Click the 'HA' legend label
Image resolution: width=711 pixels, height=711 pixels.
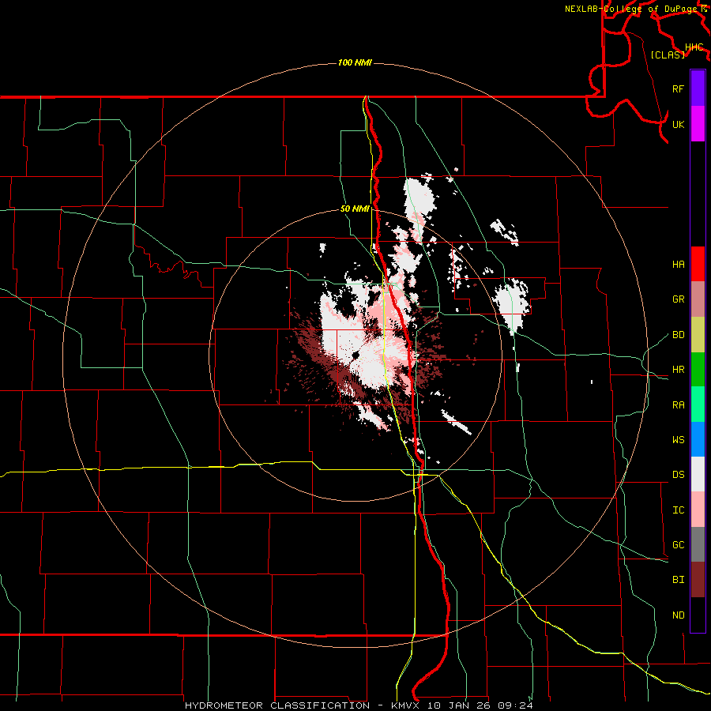pyautogui.click(x=678, y=264)
